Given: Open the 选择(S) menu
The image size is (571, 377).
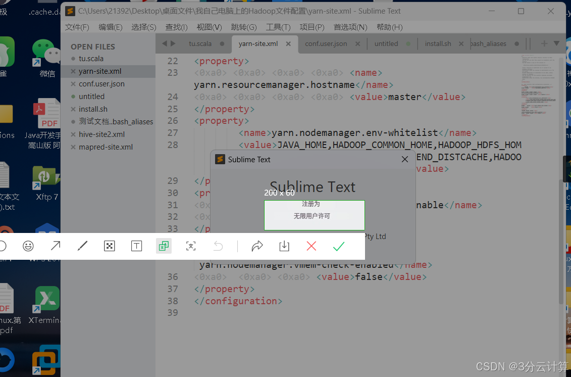Looking at the screenshot, I should coord(143,27).
